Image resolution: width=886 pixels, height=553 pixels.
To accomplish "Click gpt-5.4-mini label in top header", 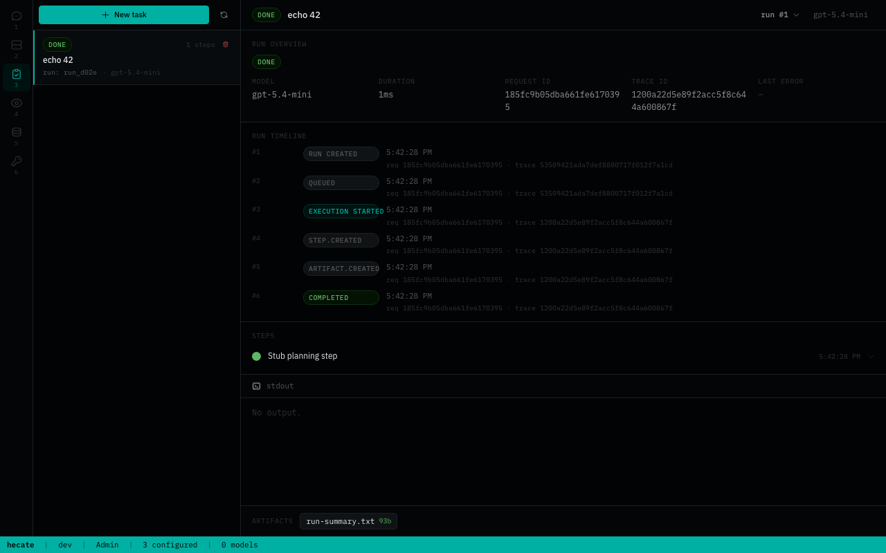I will 840,15.
